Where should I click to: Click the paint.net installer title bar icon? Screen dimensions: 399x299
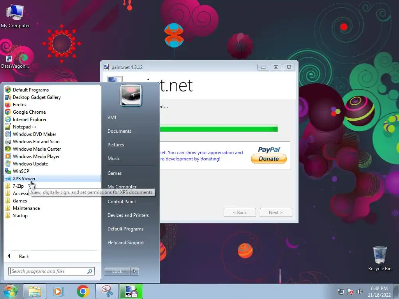click(106, 67)
